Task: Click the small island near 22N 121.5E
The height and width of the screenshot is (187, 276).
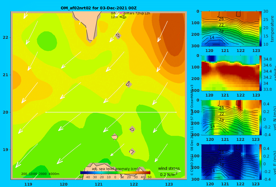Action: (118, 35)
